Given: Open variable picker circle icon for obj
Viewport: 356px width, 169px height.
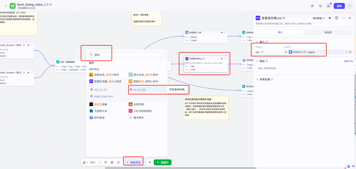Looking at the screenshot, I should (x=350, y=52).
